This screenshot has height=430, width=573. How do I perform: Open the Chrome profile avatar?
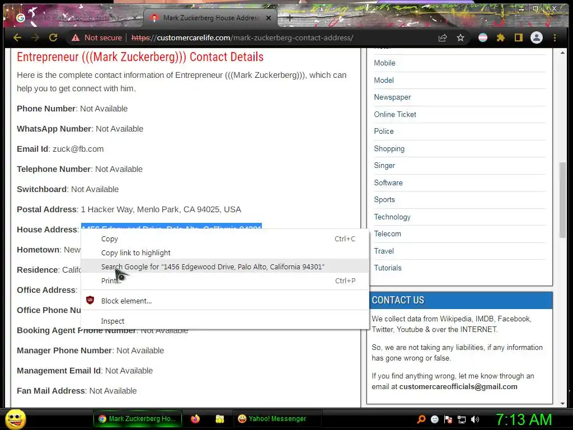click(537, 38)
